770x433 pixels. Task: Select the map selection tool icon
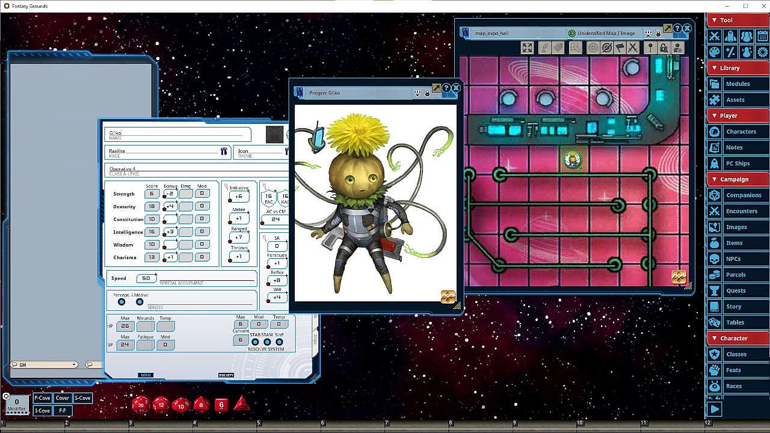[x=576, y=48]
